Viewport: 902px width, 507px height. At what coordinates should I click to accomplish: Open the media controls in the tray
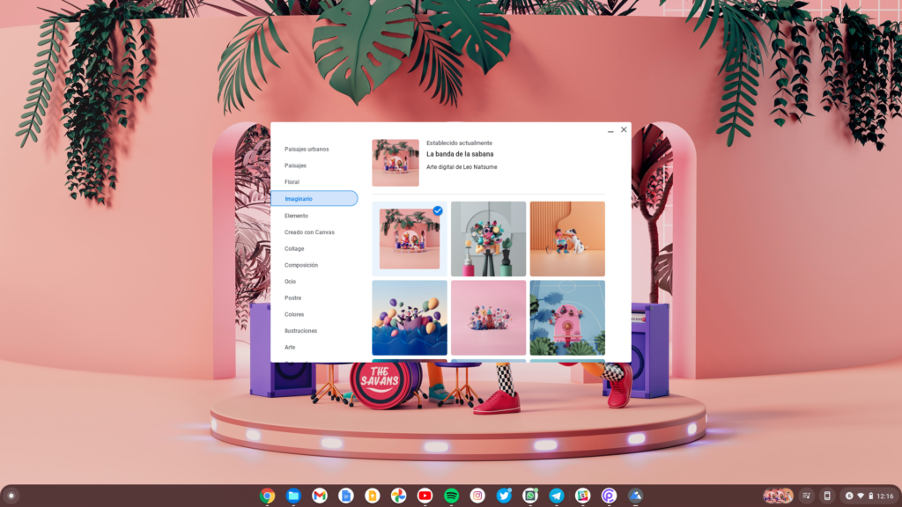click(806, 496)
